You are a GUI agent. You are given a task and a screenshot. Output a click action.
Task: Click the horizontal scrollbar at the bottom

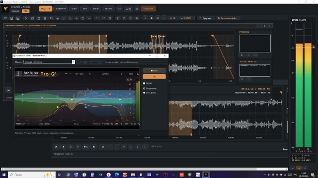(145, 169)
